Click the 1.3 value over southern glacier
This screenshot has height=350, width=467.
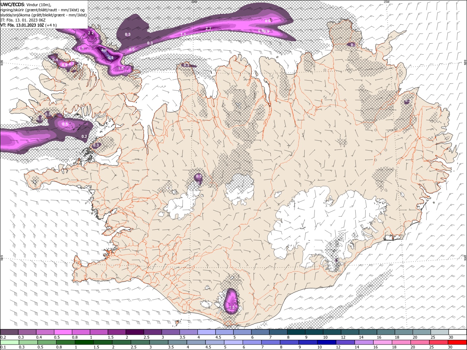tap(232, 307)
